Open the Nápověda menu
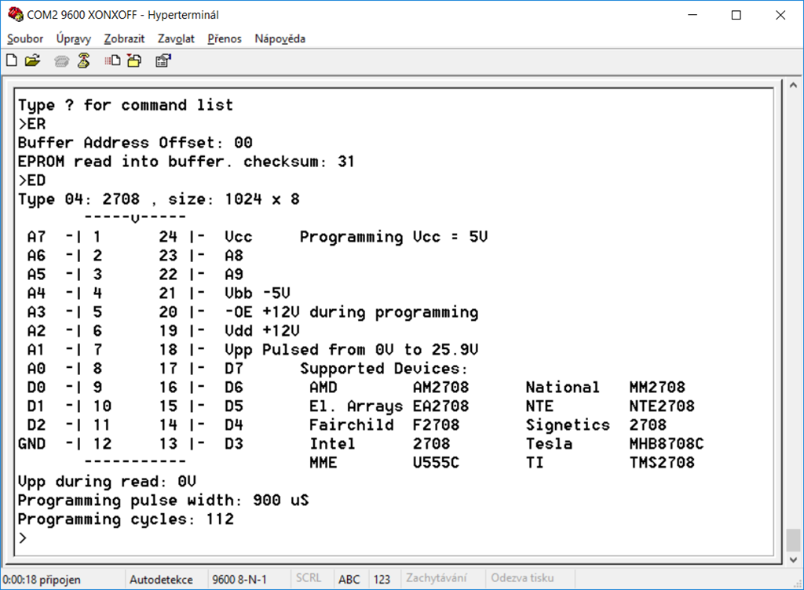 280,38
